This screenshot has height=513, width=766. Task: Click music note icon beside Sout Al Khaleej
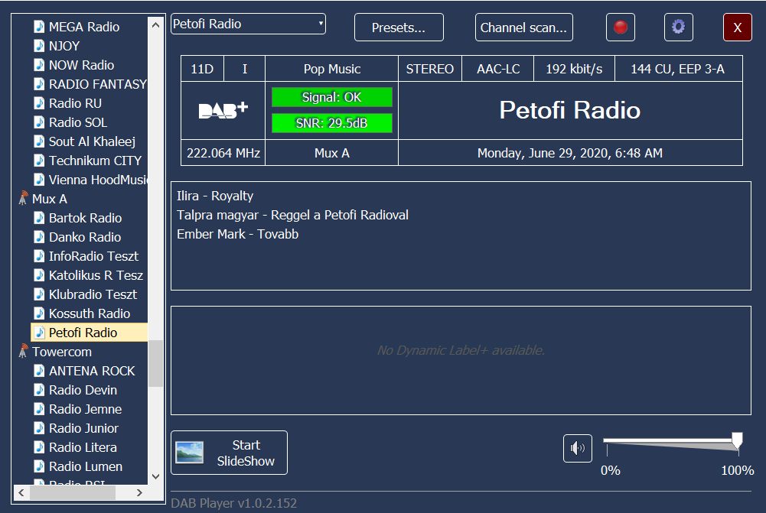[x=39, y=141]
